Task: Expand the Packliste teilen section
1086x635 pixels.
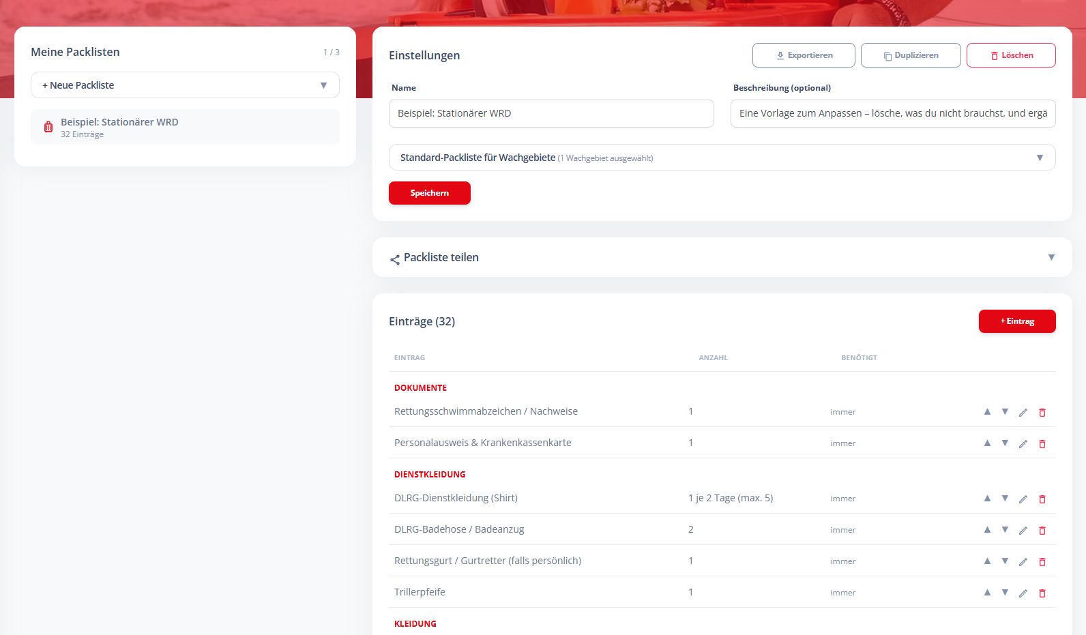Action: coord(722,257)
